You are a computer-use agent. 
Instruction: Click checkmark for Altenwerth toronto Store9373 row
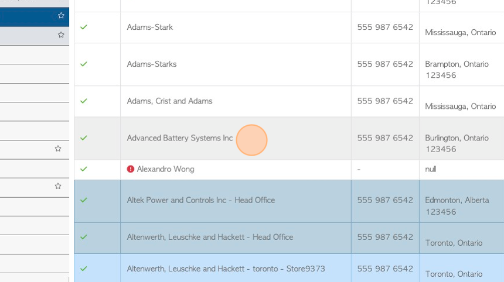pos(84,269)
